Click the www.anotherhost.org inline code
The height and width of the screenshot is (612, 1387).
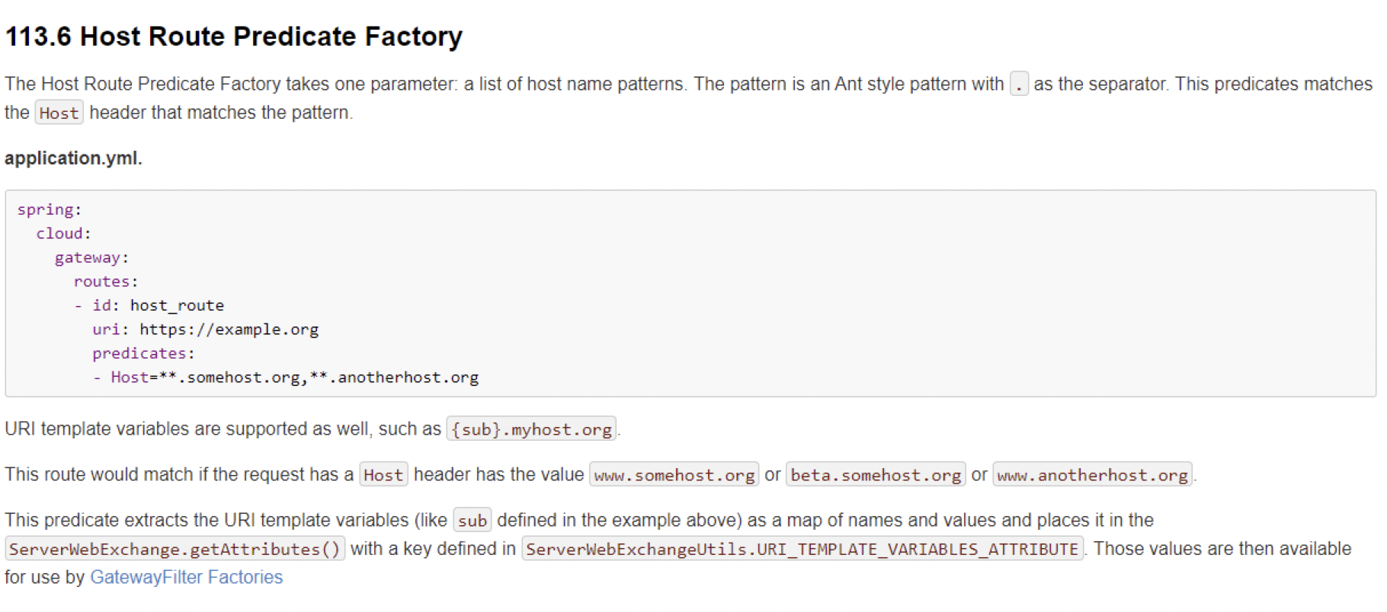(1092, 475)
